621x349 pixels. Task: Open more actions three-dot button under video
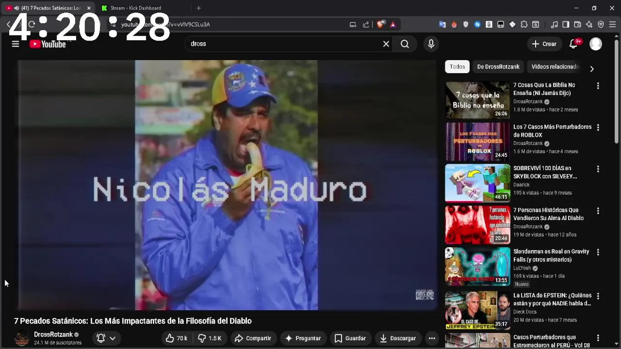pos(431,338)
